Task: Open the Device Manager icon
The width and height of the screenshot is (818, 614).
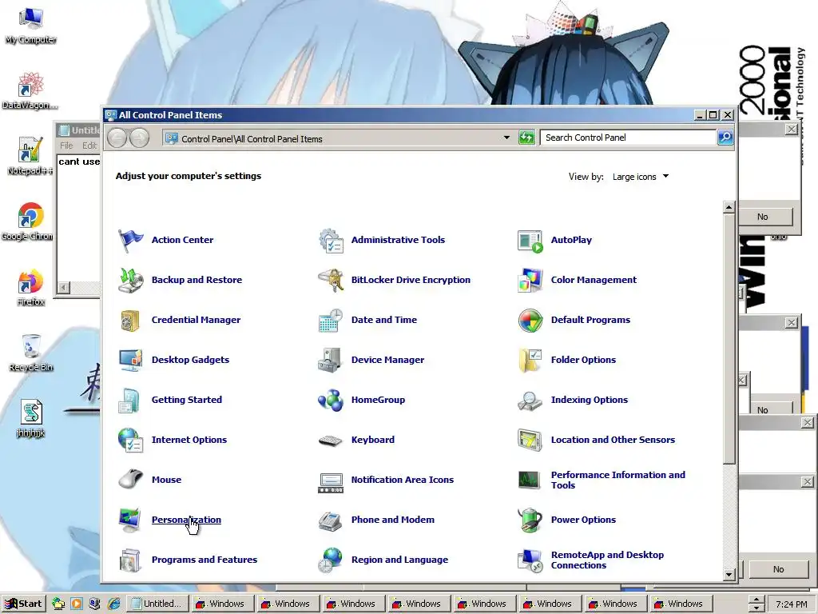Action: 331,361
